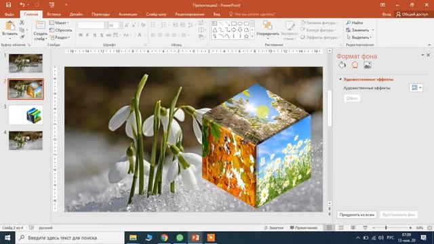Switch to the Слайд-шоу tab
The height and width of the screenshot is (244, 434).
pos(156,14)
